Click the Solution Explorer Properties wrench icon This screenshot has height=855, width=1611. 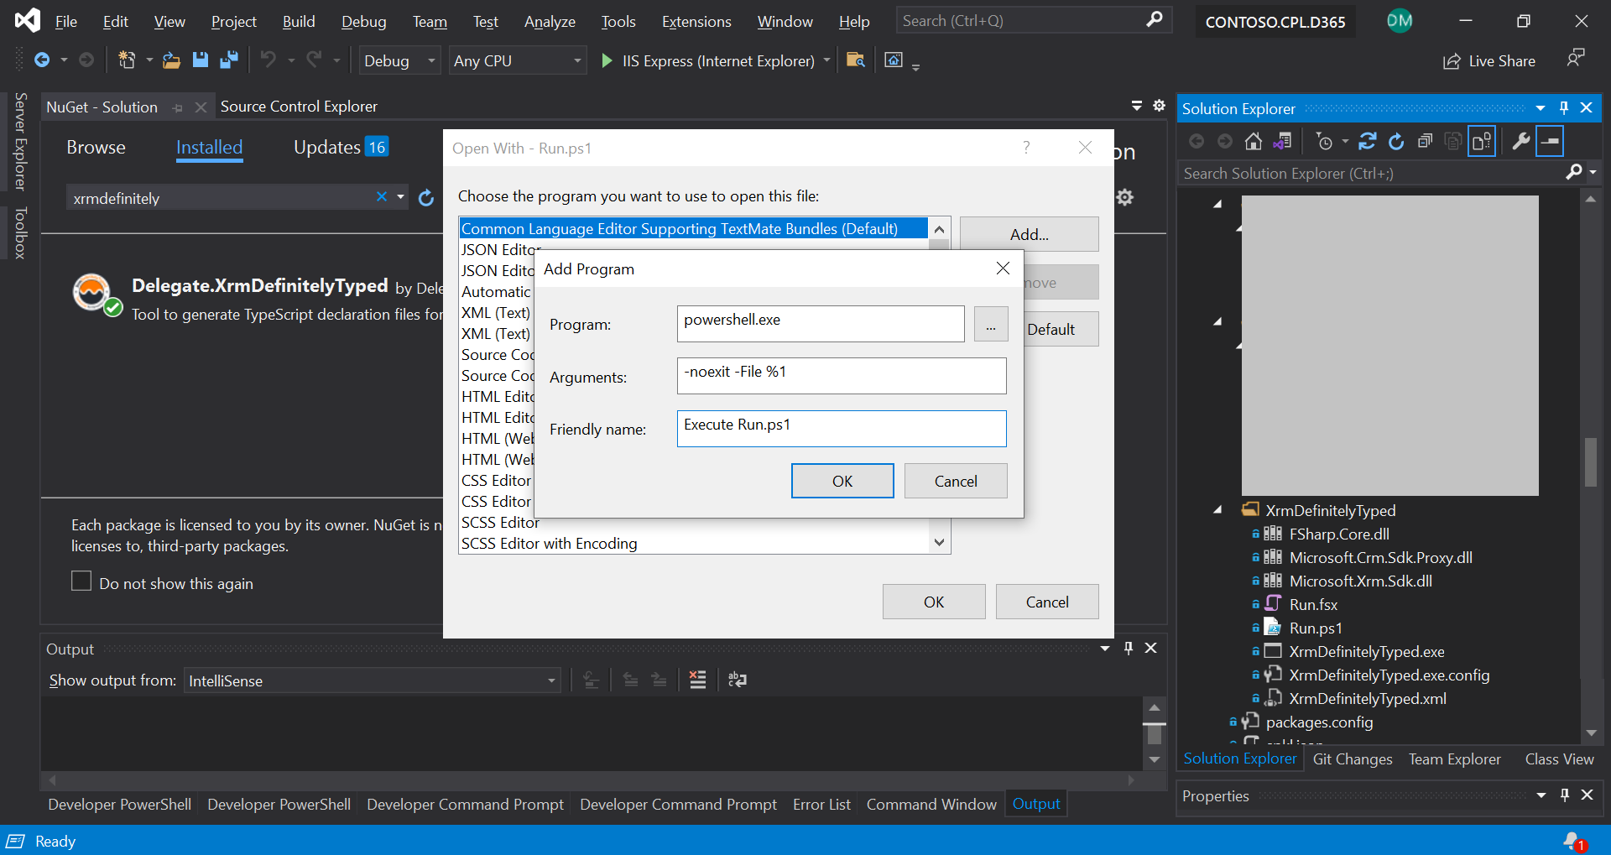(1520, 141)
